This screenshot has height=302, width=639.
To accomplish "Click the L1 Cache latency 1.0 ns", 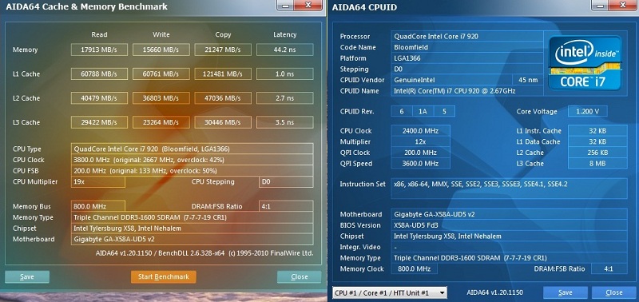I will pyautogui.click(x=285, y=74).
